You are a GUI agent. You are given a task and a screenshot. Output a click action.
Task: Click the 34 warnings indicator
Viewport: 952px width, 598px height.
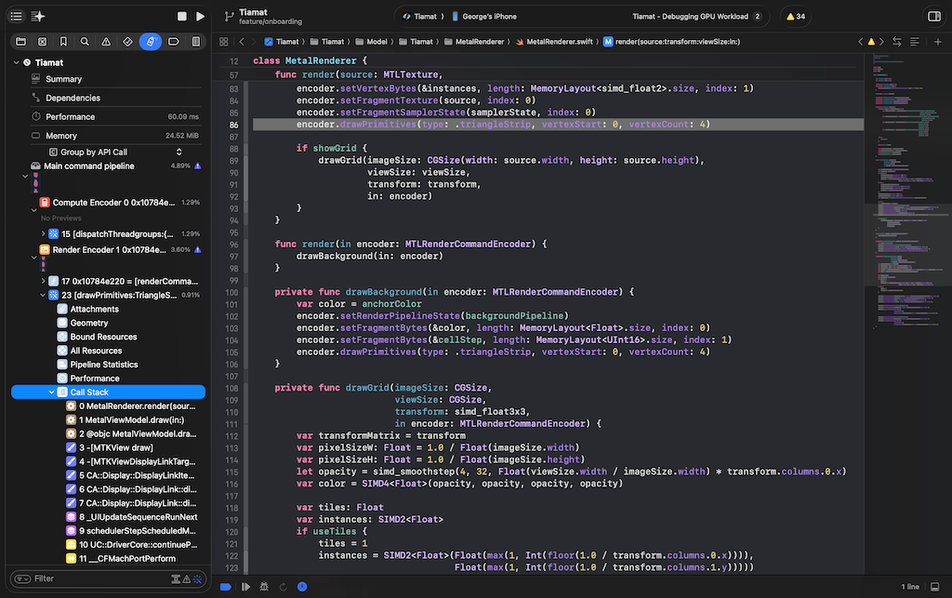(794, 17)
